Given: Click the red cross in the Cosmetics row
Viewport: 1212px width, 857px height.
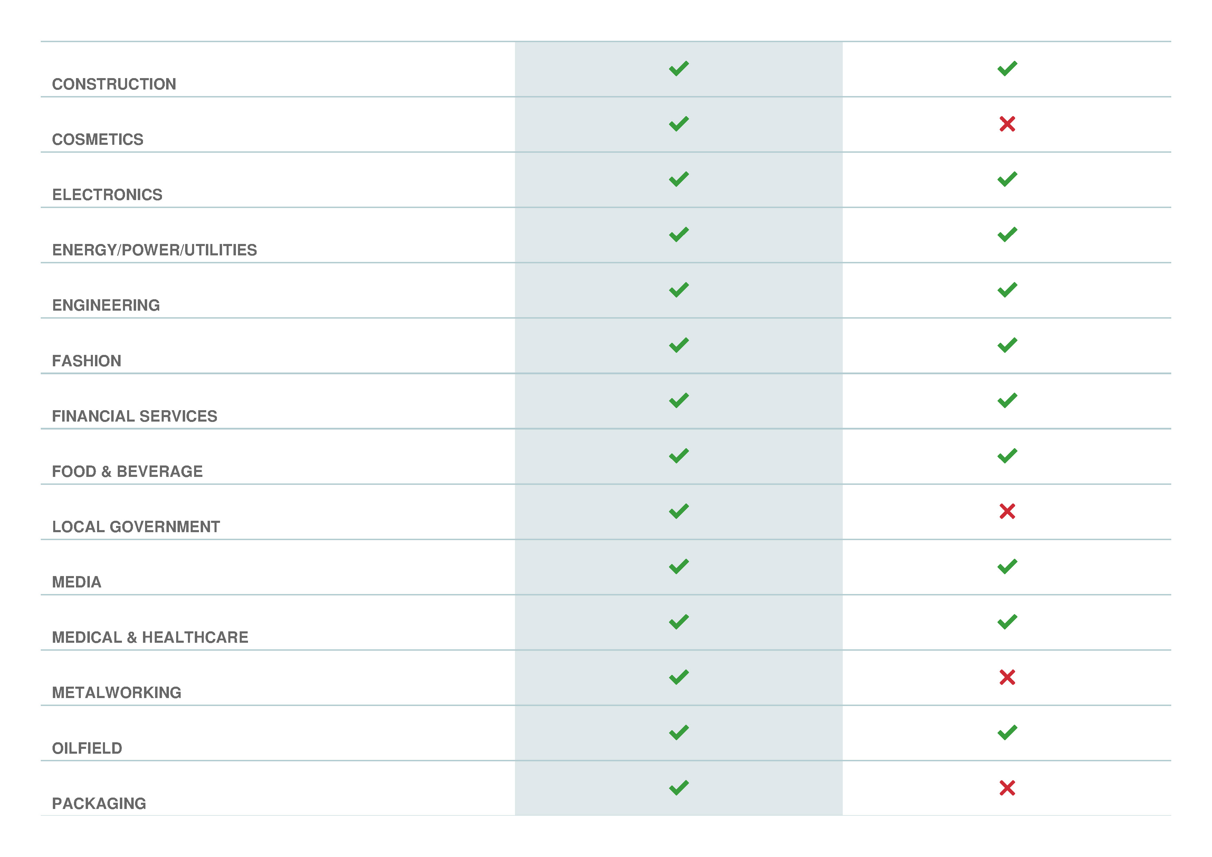Looking at the screenshot, I should pyautogui.click(x=1006, y=124).
